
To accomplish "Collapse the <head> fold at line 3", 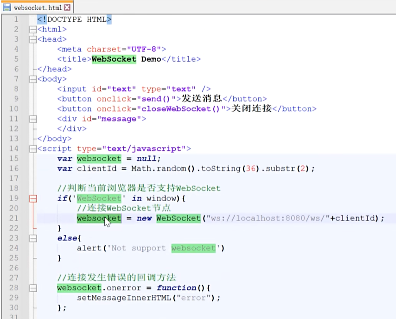I will click(33, 39).
